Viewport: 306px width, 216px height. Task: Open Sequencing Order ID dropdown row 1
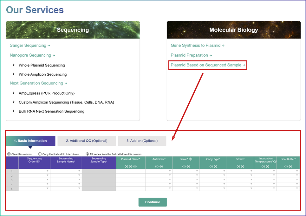pyautogui.click(x=48, y=171)
